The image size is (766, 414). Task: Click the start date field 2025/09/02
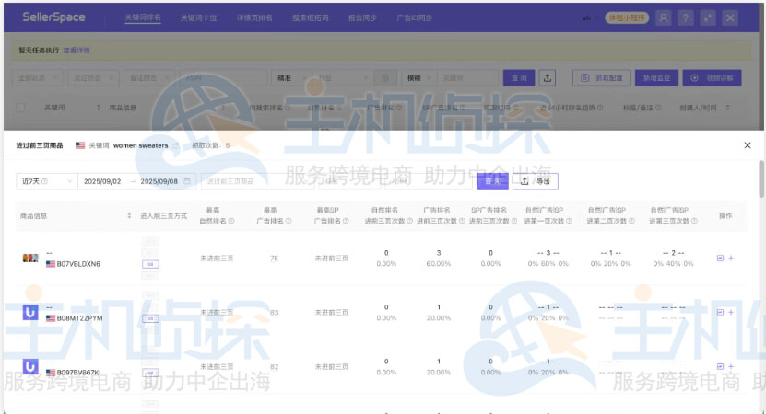click(103, 181)
